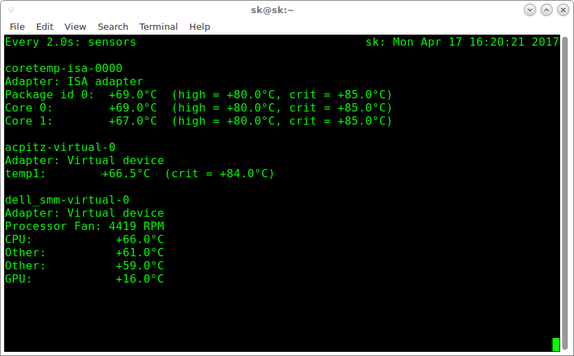Click the 'temp1:' label
The image size is (574, 356).
coord(25,174)
